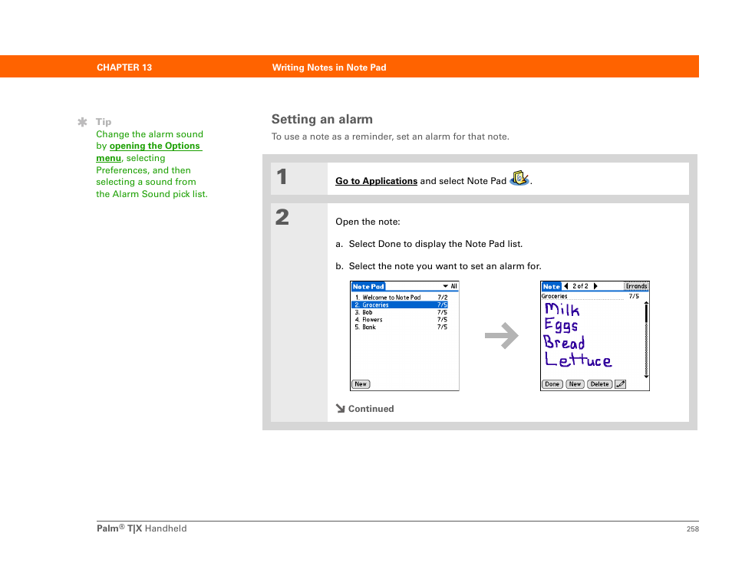Image resolution: width=732 pixels, height=566 pixels.
Task: Select '1. Welcome to Note Pad' row
Action: pos(400,298)
